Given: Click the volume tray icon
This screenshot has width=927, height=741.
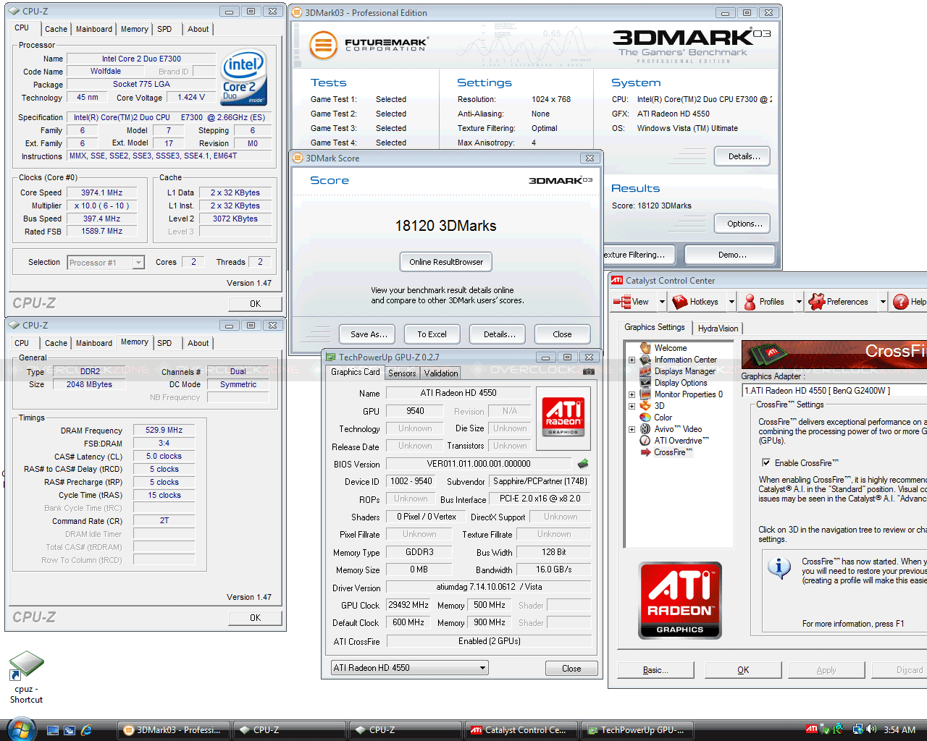Looking at the screenshot, I should (871, 729).
